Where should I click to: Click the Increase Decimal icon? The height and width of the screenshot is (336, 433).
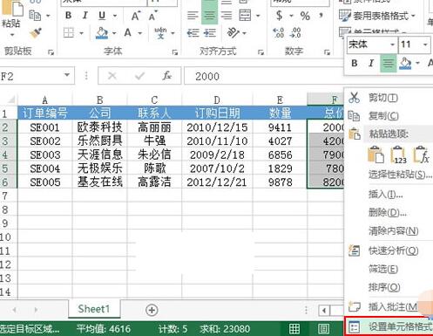click(x=279, y=33)
